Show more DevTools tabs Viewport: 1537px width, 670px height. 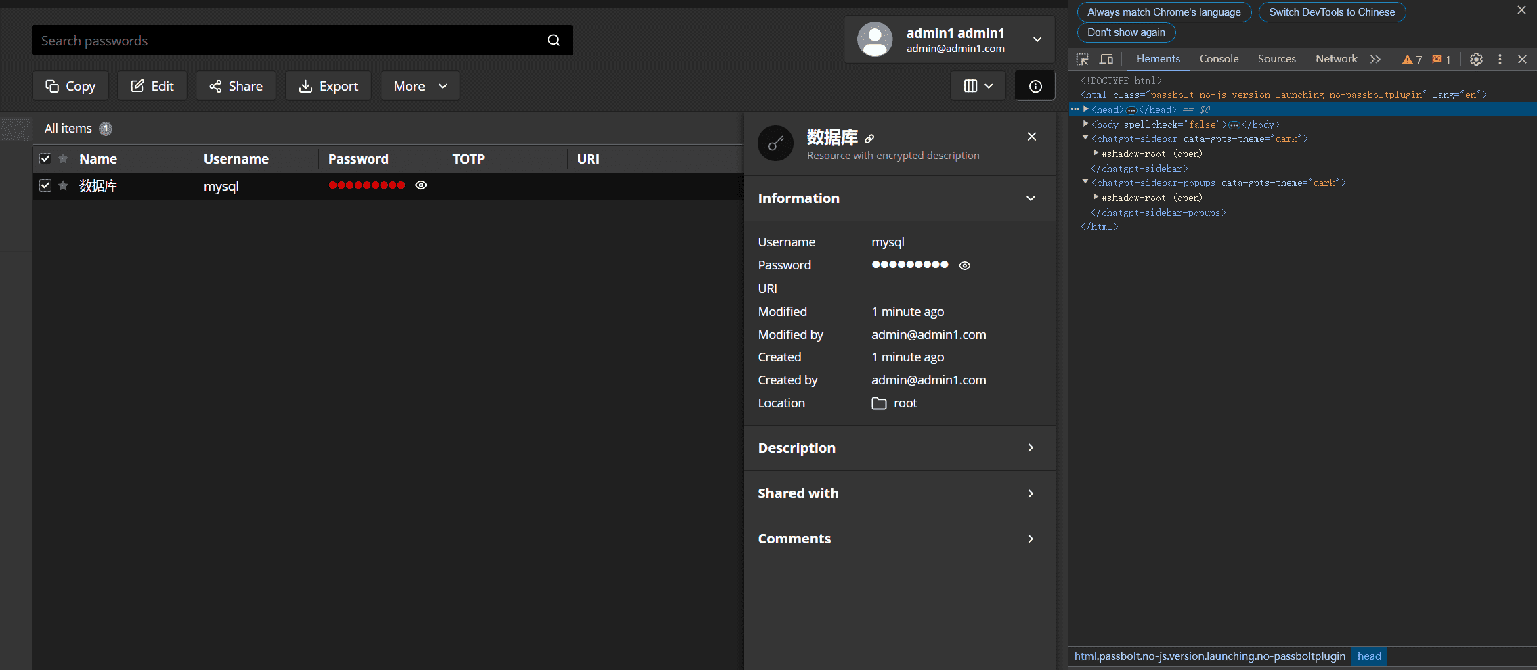1375,60
